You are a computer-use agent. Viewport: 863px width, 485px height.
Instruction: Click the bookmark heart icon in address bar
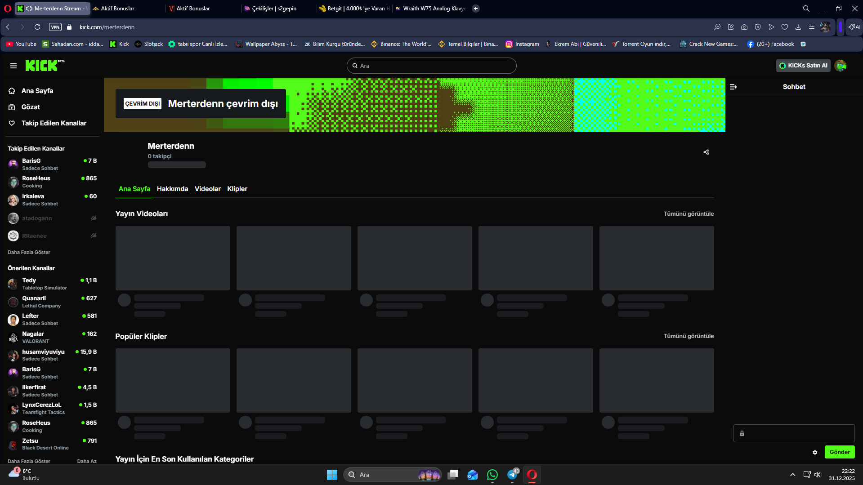(x=785, y=27)
